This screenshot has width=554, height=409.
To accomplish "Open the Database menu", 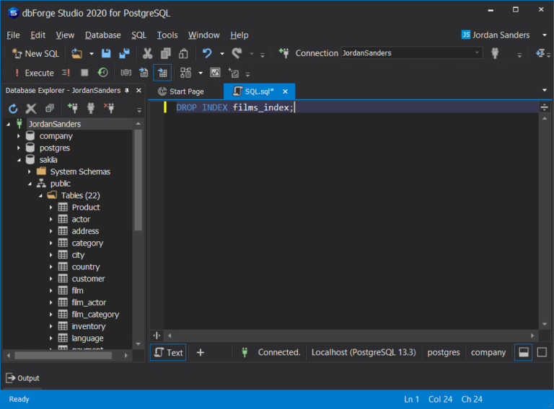I will 102,35.
